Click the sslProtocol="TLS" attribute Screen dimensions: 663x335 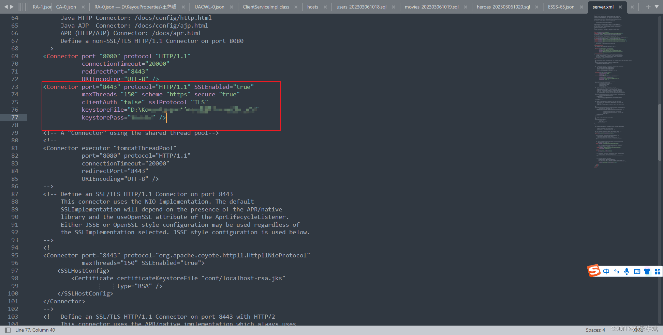pyautogui.click(x=178, y=102)
